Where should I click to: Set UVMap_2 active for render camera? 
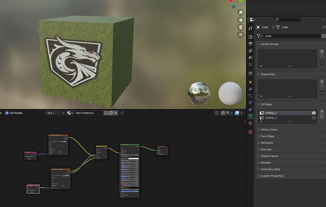click(314, 118)
